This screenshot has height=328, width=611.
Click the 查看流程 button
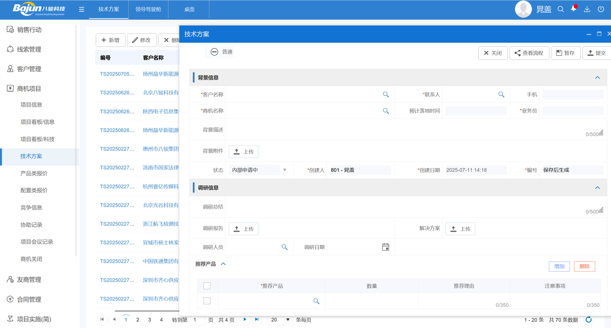(529, 53)
